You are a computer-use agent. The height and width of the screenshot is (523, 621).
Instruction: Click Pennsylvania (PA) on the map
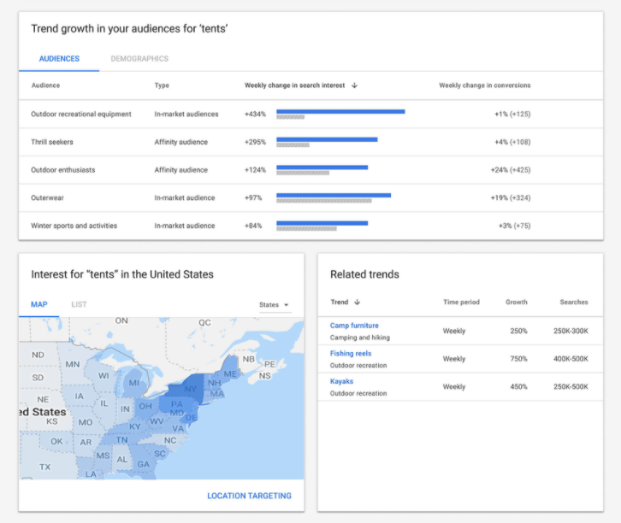pyautogui.click(x=176, y=403)
